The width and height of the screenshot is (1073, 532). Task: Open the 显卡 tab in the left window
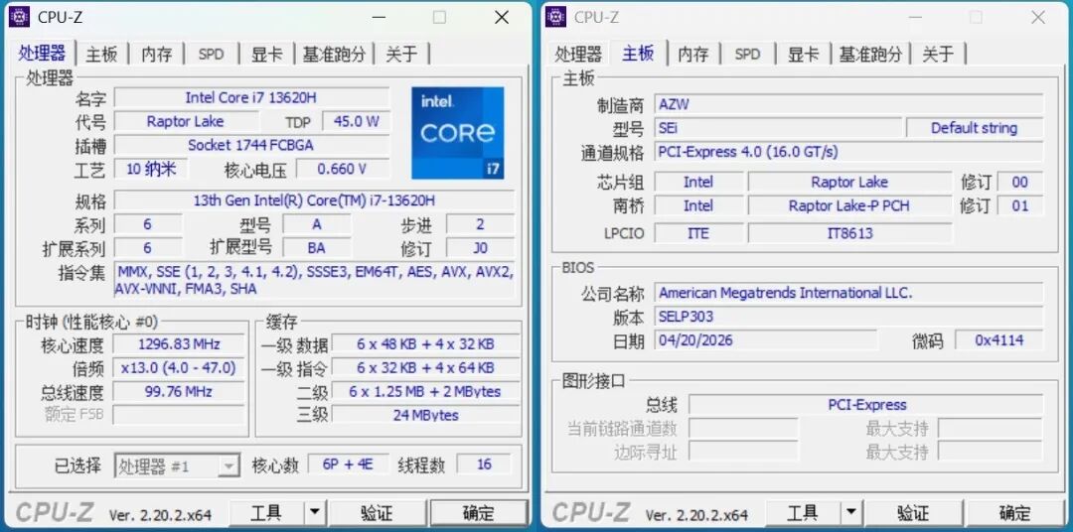click(x=267, y=54)
